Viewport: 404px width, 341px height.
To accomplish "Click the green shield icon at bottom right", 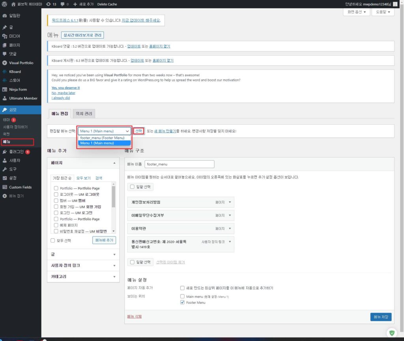I will click(391, 333).
